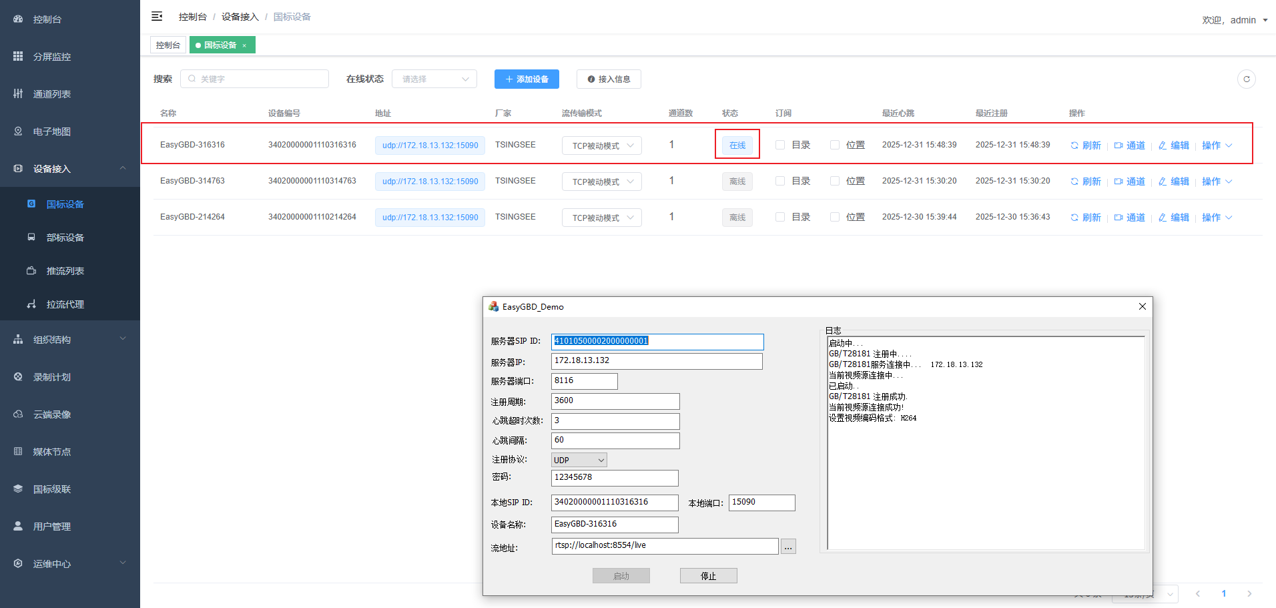Go to the next page arrow in pagination

(1249, 593)
